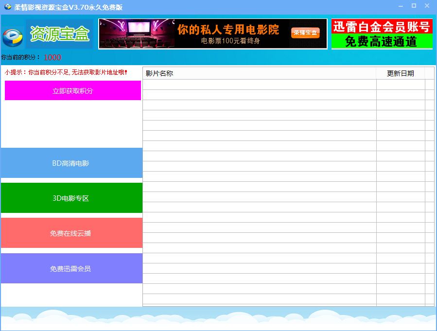Click the 迅雷白金会员账号 red banner
The width and height of the screenshot is (437, 331).
382,25
